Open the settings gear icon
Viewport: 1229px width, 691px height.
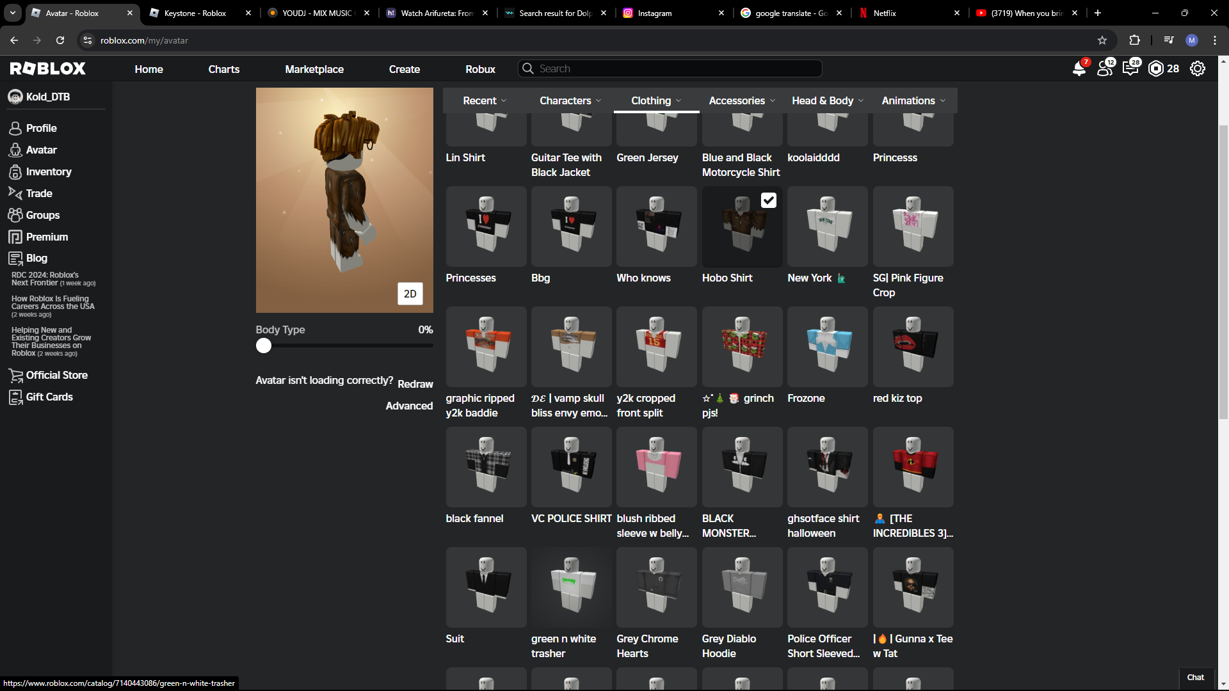coord(1198,68)
